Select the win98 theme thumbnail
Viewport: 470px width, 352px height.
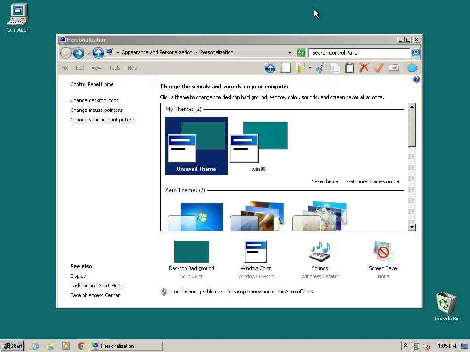click(259, 146)
